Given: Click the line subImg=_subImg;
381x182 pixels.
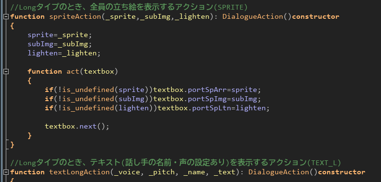Looking at the screenshot, I should (60, 44).
